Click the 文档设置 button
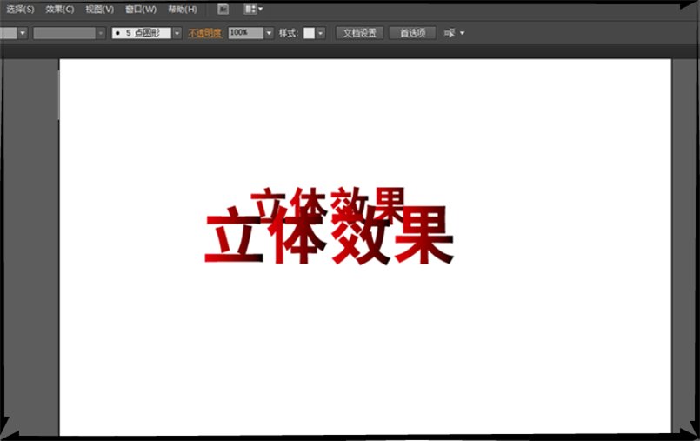The height and width of the screenshot is (441, 700). click(359, 33)
